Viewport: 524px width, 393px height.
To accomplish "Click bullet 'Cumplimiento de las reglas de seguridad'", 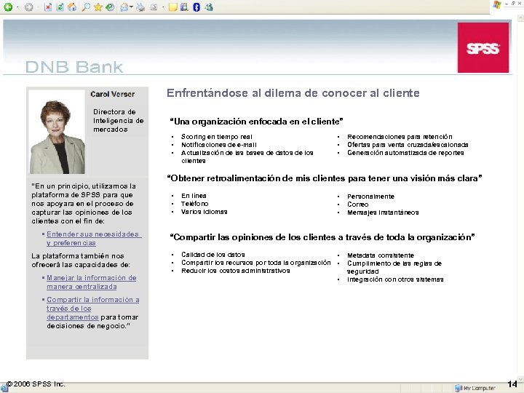I will pyautogui.click(x=394, y=267).
